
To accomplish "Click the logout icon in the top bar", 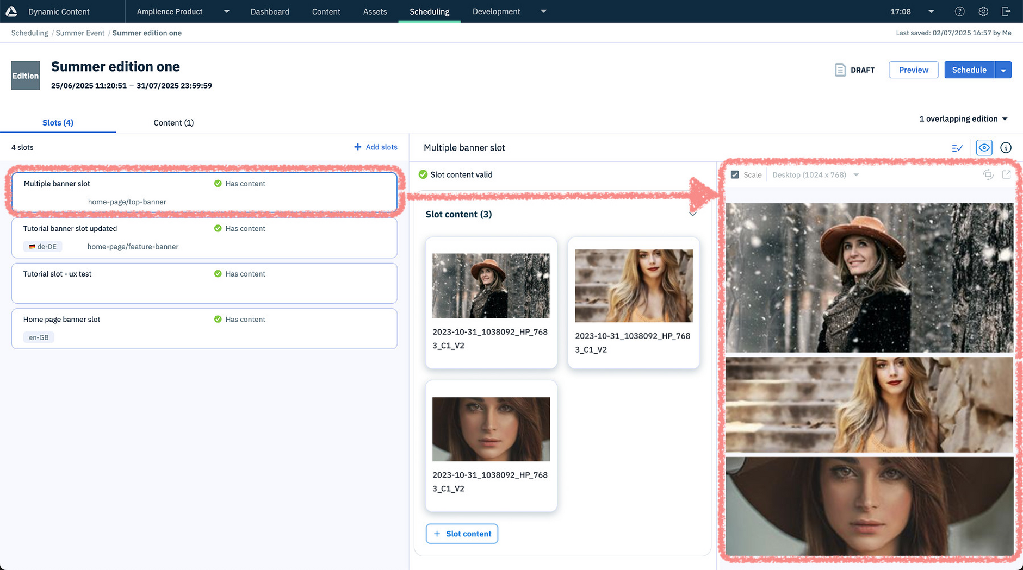I will click(1007, 11).
